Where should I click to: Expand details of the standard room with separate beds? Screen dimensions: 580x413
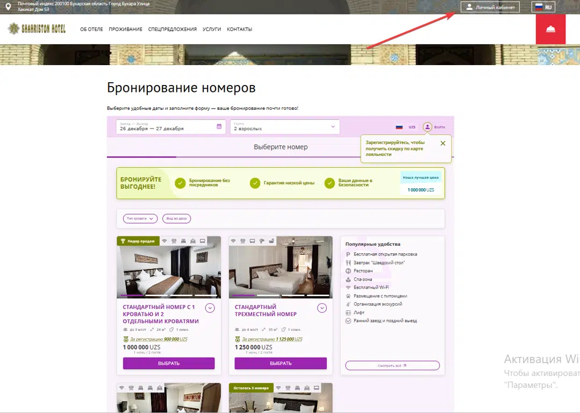pyautogui.click(x=210, y=308)
